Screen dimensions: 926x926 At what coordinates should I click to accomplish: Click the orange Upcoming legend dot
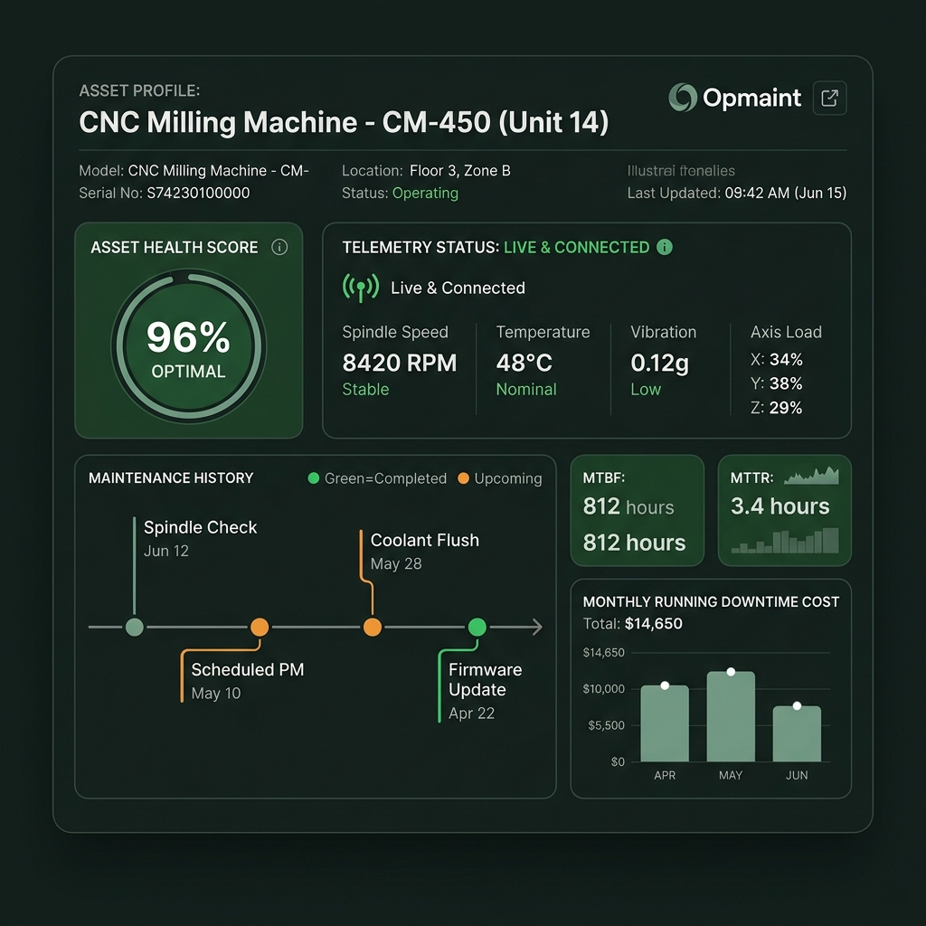[464, 477]
